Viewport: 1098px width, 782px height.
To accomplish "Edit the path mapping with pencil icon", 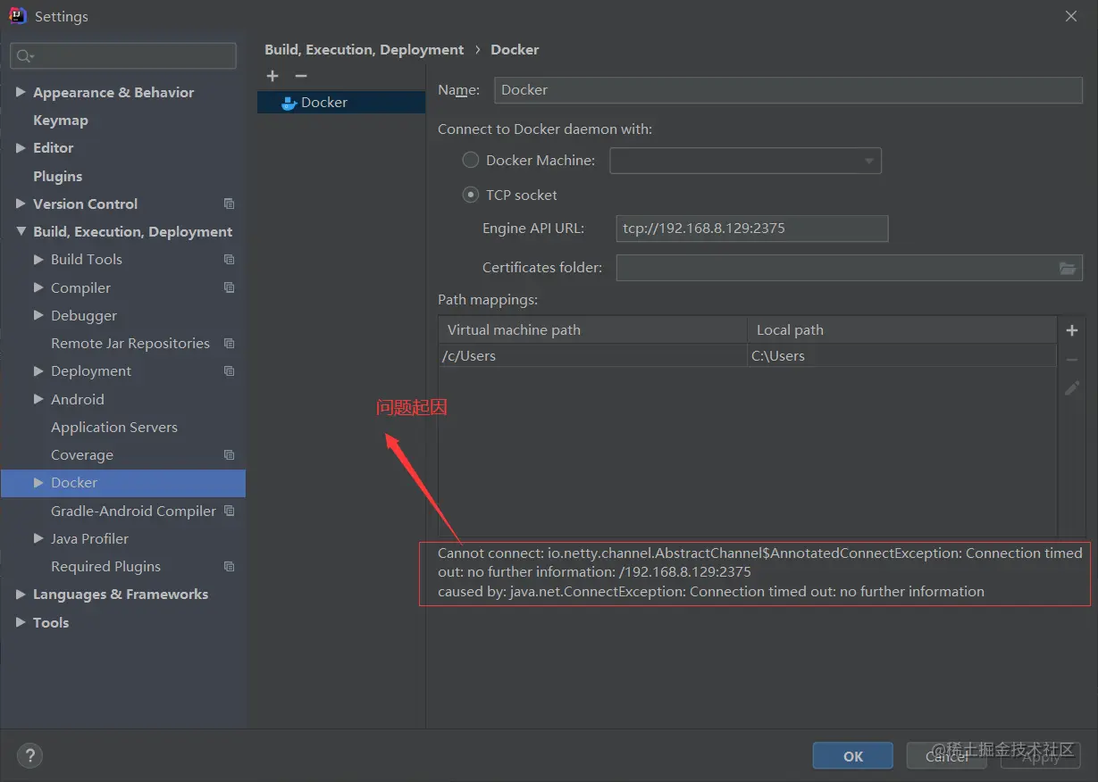I will 1072,388.
